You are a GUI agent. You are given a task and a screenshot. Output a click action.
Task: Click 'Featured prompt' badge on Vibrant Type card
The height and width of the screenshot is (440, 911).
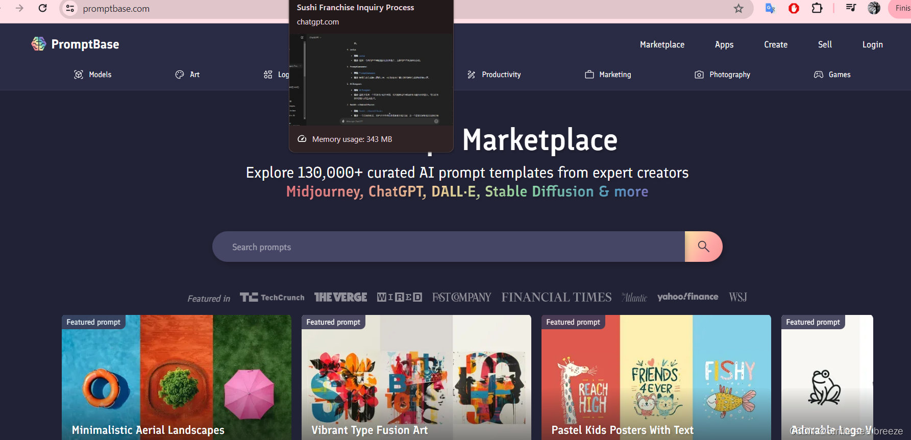point(333,322)
